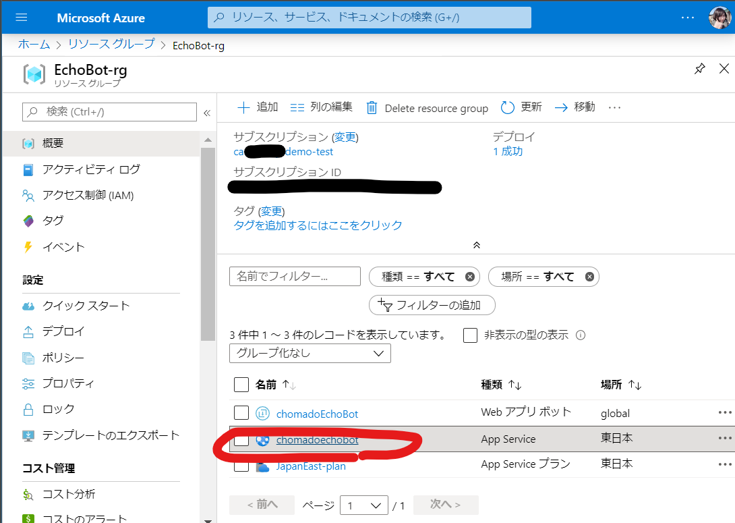Viewport: 735px width, 523px height.
Task: Open テンプレートのエクスポート in the sidebar
Action: click(101, 435)
